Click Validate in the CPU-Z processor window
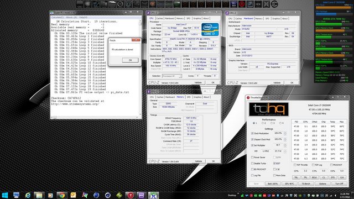Viewport: 354px width, 199px height. tap(198, 82)
